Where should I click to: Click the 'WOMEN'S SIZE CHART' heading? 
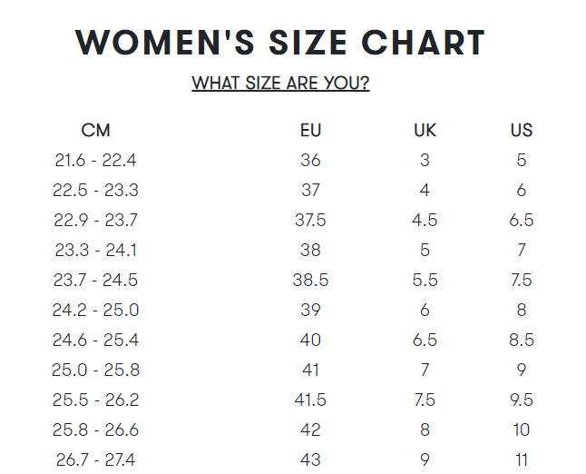pos(280,43)
